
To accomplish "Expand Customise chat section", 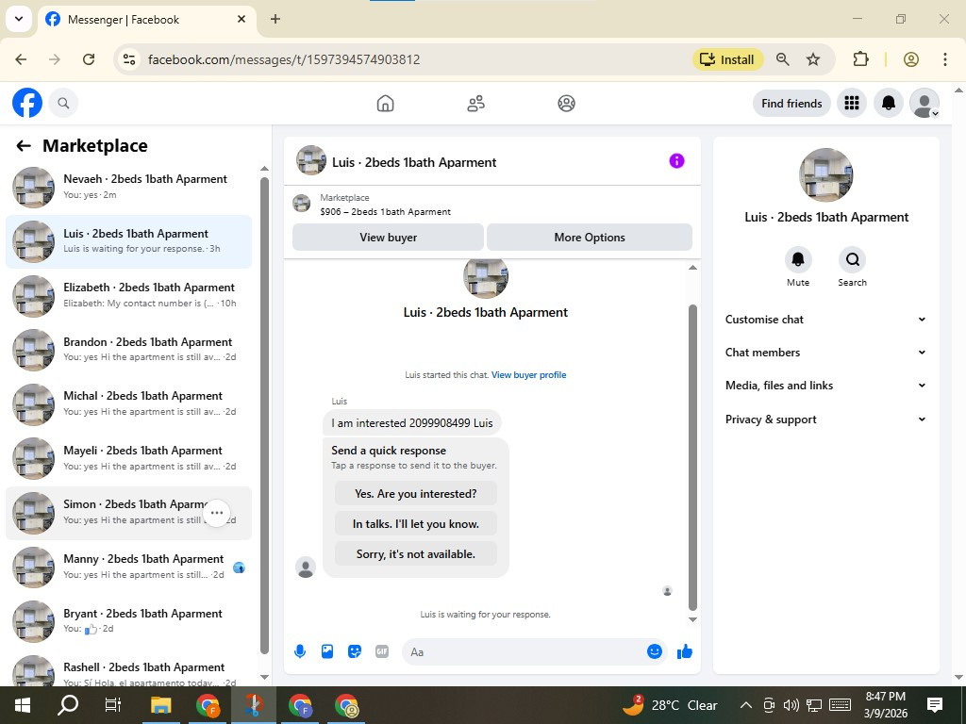I will 825,320.
